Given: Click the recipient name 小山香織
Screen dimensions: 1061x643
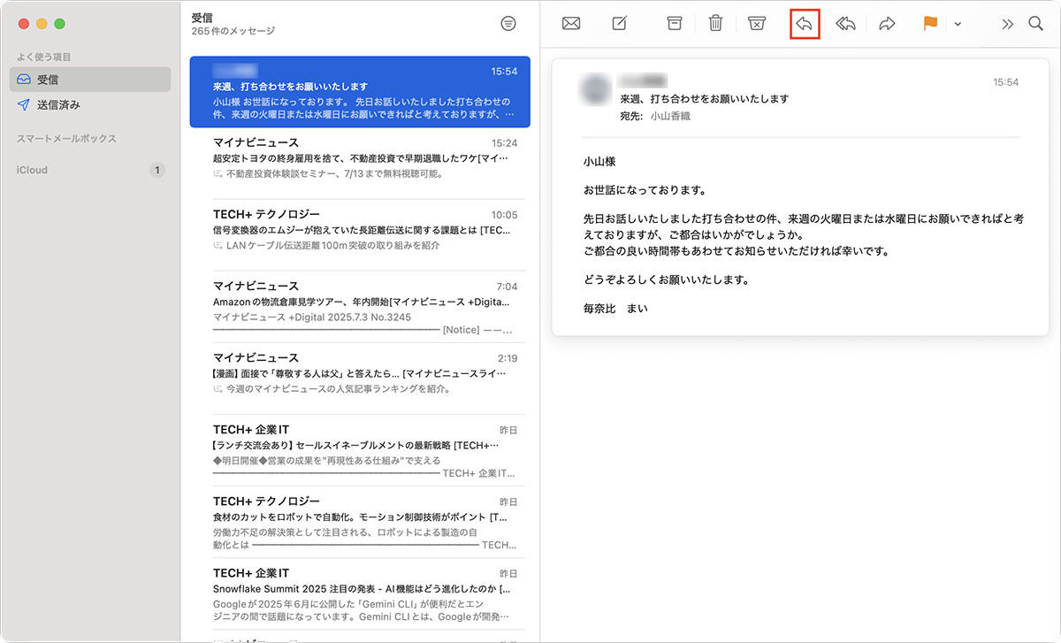Looking at the screenshot, I should (x=670, y=116).
